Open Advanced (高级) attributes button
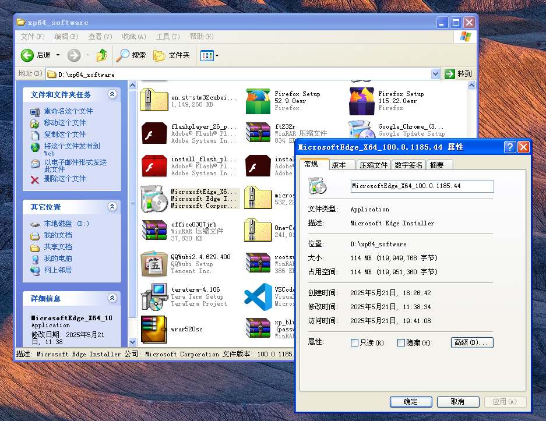 [x=472, y=343]
